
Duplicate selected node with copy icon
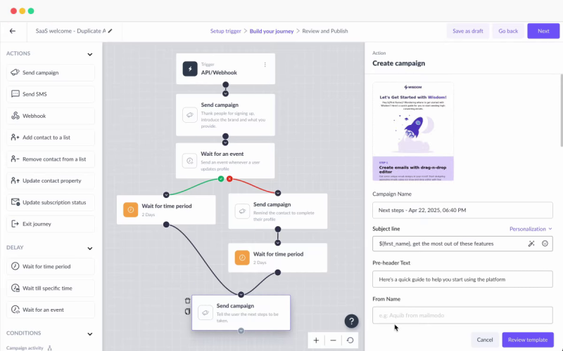coord(187,312)
